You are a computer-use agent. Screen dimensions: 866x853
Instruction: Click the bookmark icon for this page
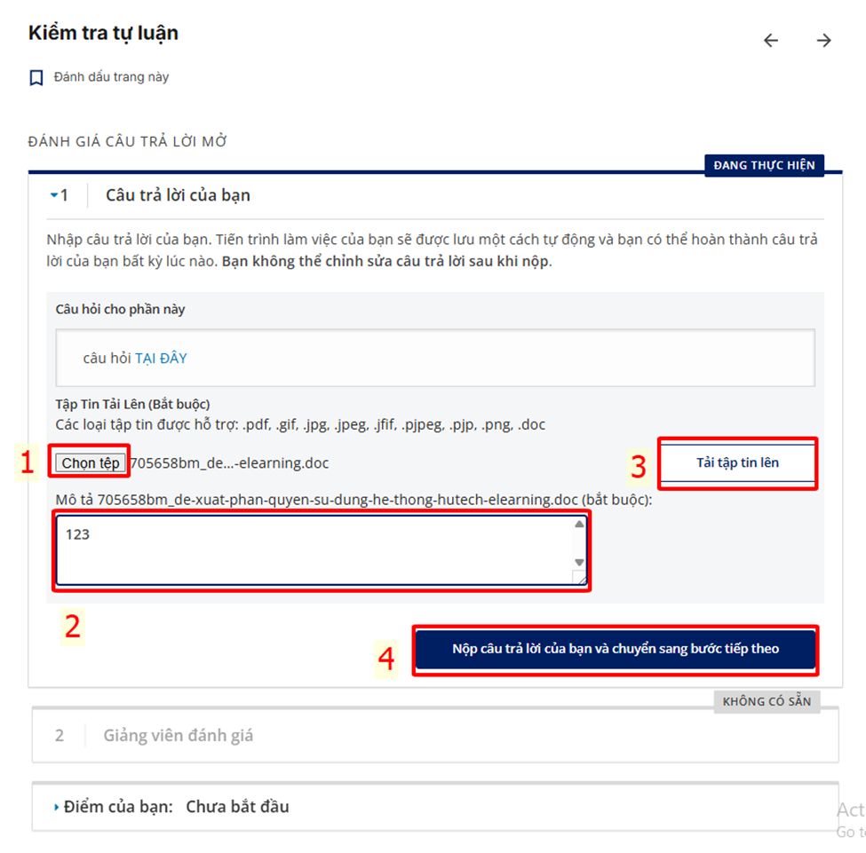coord(36,78)
